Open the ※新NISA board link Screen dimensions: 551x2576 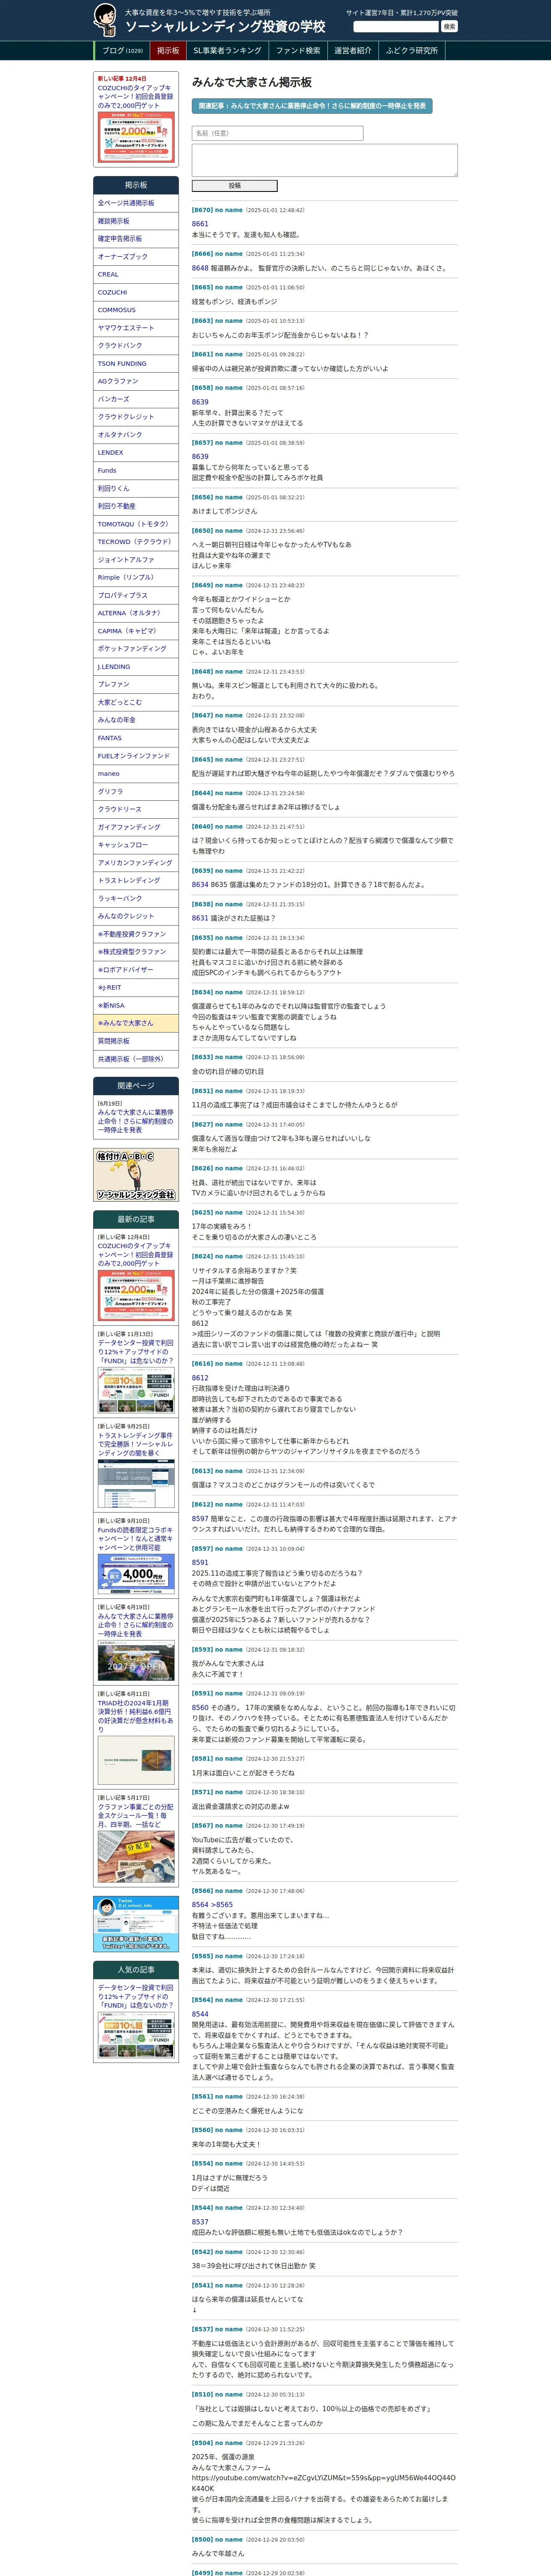(136, 1006)
